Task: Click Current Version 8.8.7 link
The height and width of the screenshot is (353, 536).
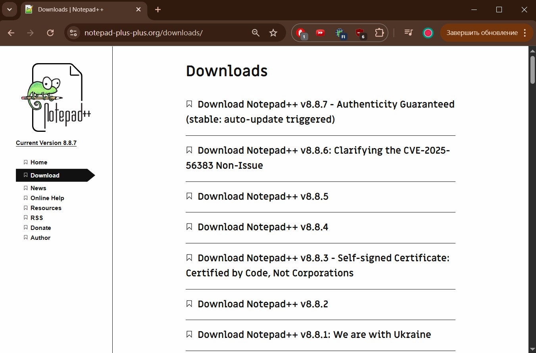Action: [46, 143]
